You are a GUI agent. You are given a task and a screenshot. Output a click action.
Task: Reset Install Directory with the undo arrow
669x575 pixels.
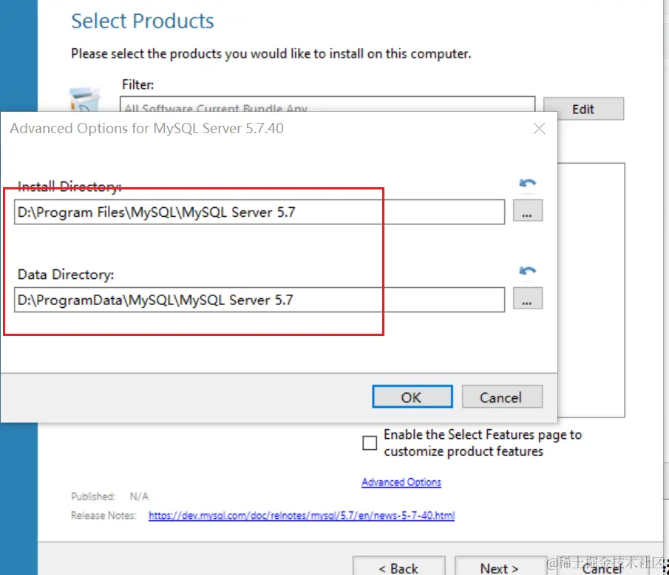pyautogui.click(x=527, y=184)
